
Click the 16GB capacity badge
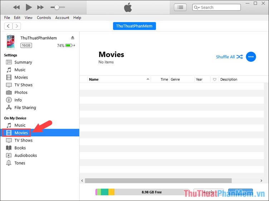26,45
